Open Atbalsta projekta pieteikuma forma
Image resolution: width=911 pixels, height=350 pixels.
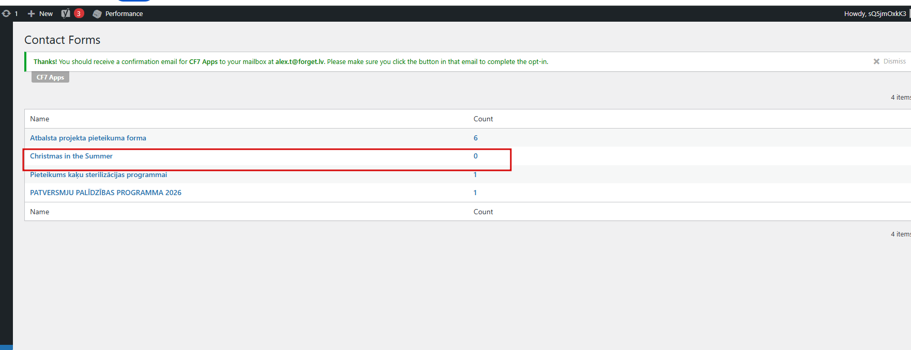[88, 138]
